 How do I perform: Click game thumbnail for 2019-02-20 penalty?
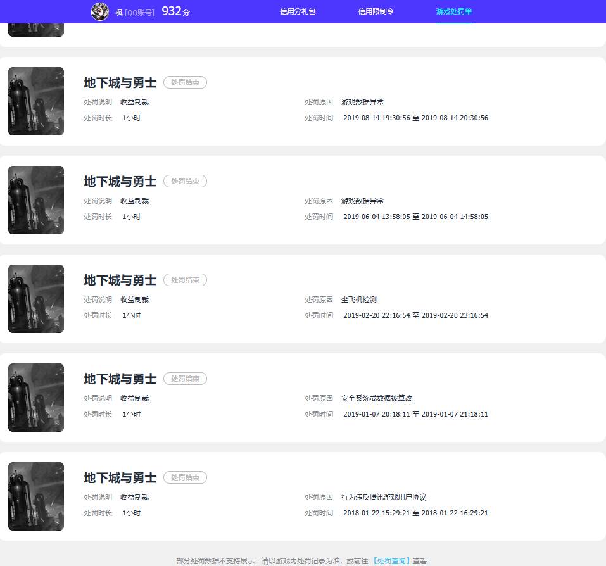point(36,299)
